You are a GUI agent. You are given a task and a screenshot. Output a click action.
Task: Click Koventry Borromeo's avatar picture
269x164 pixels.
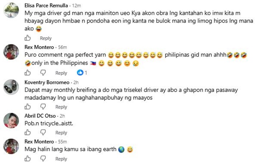[x=11, y=87]
